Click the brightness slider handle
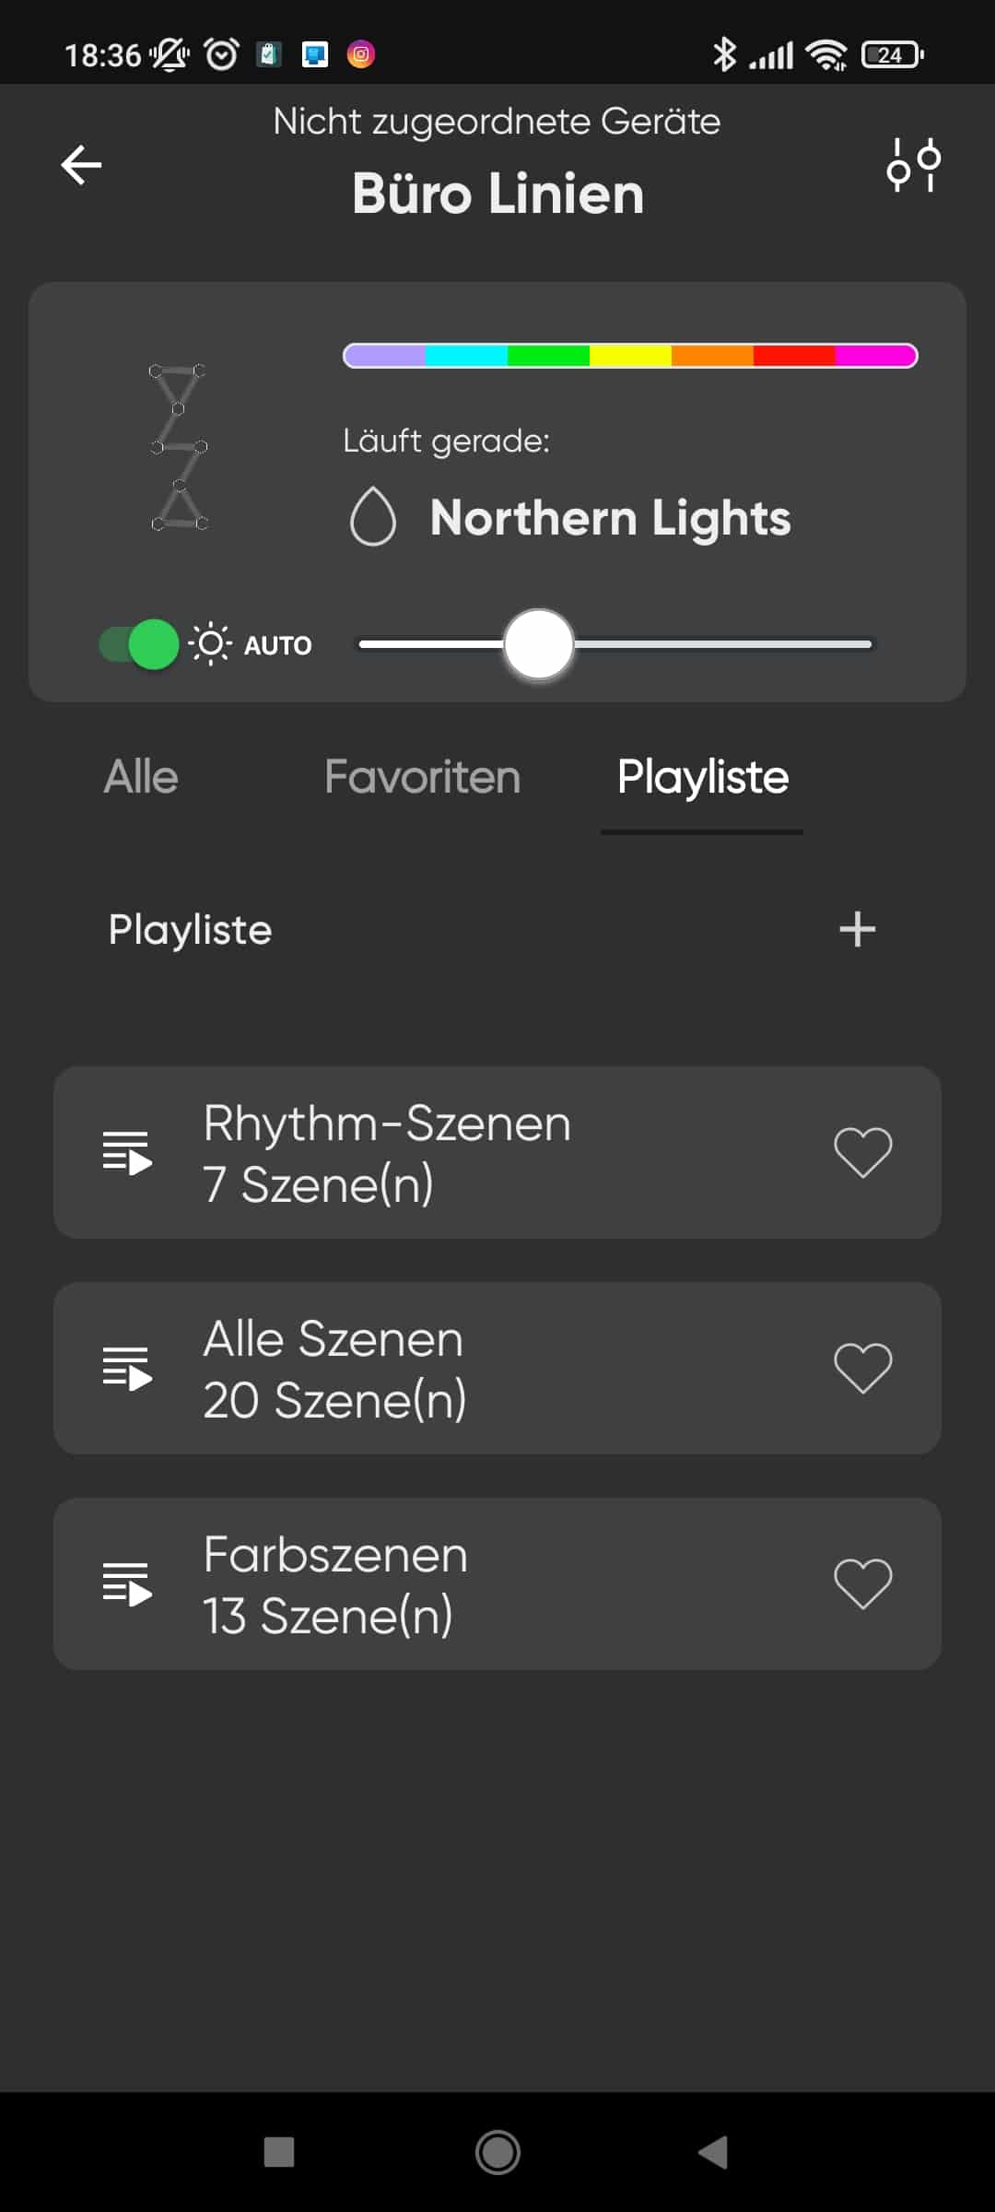Image resolution: width=995 pixels, height=2212 pixels. click(x=539, y=644)
